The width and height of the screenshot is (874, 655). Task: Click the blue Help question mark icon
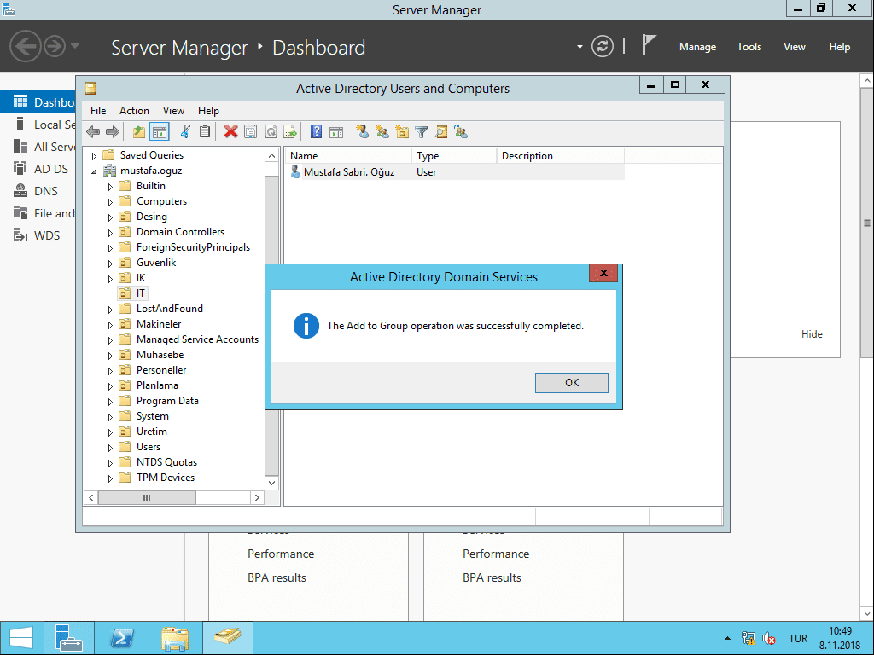click(316, 132)
